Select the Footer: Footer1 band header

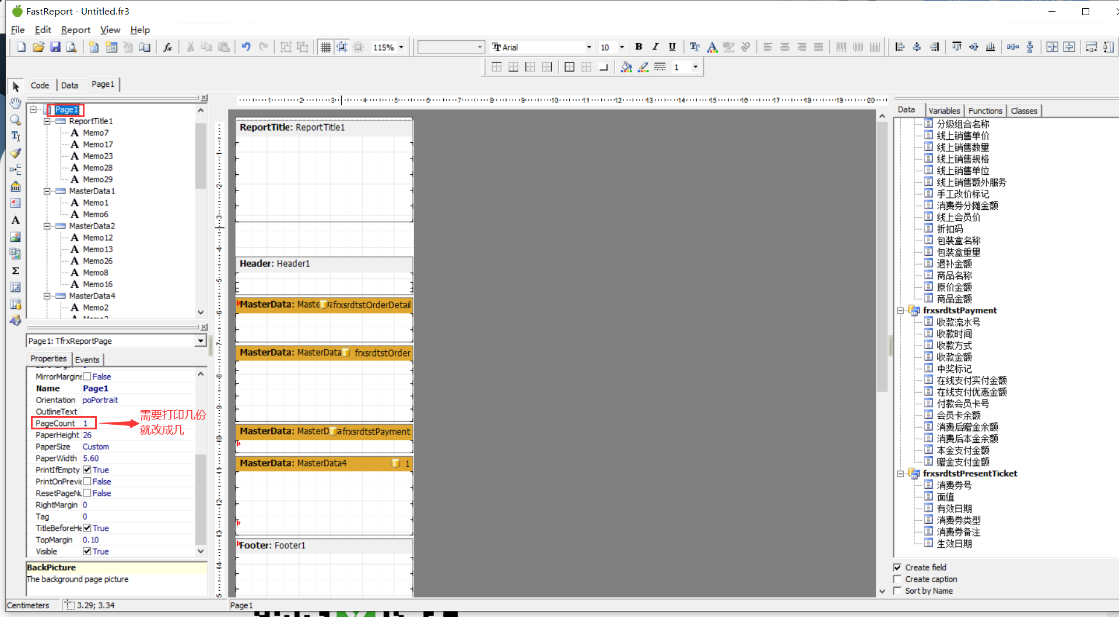(324, 545)
